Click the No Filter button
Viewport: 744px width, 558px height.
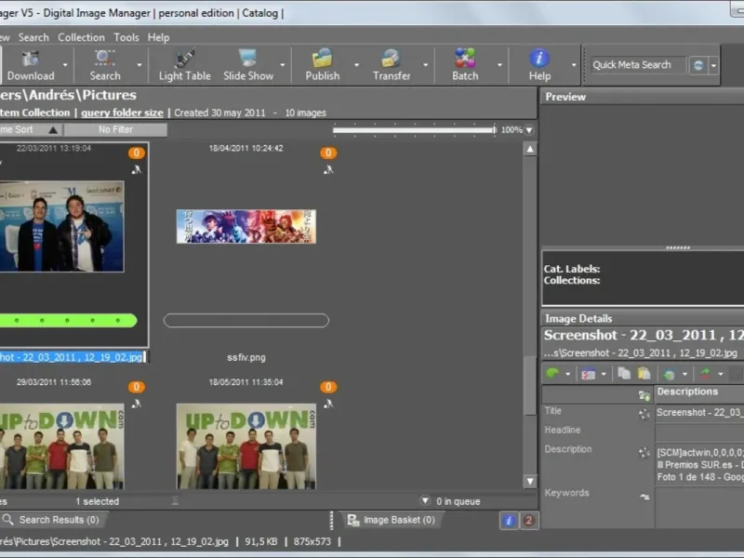point(115,129)
